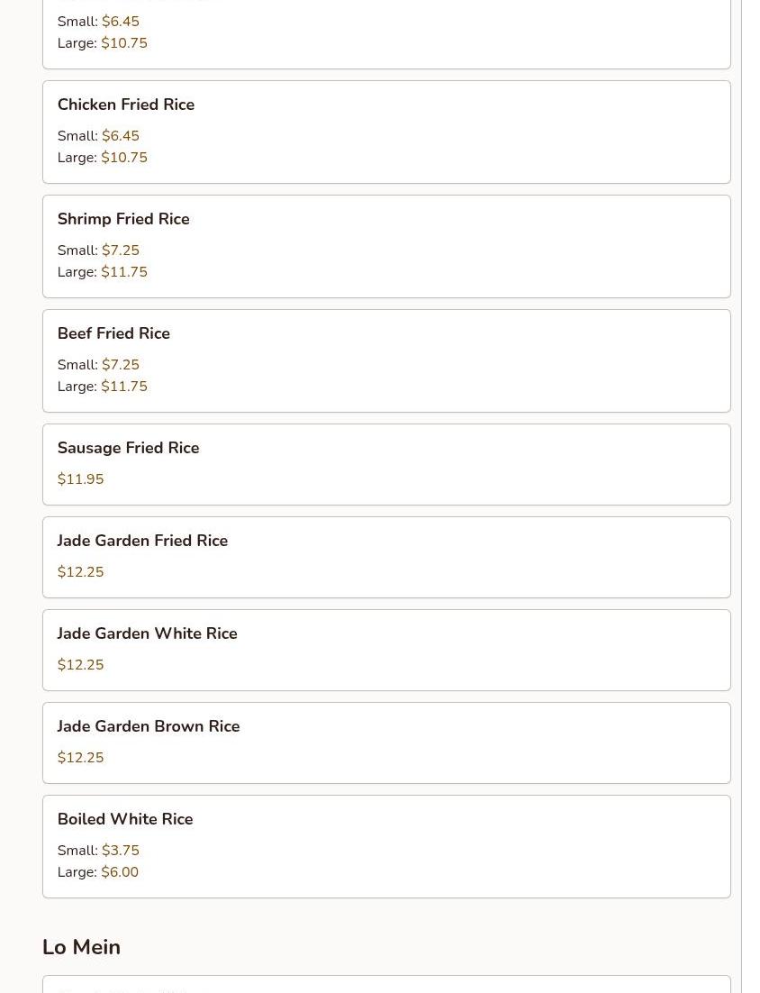The image size is (760, 993).
Task: Choose Beef Fried Rice large price $11.75
Action: (124, 387)
